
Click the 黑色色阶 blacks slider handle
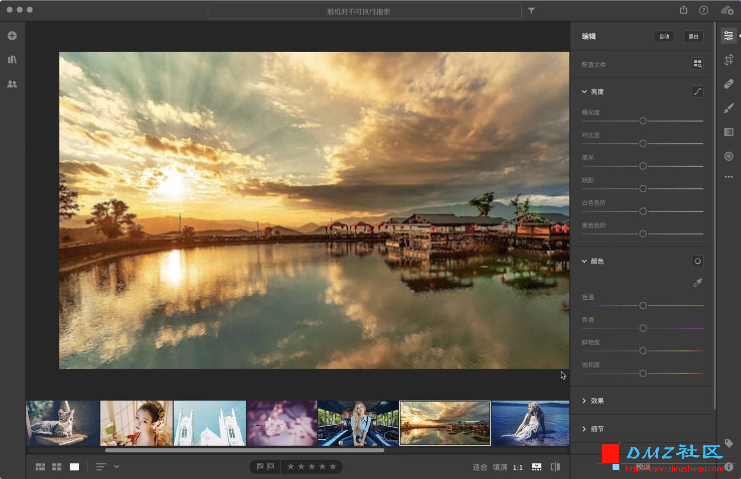click(x=643, y=234)
